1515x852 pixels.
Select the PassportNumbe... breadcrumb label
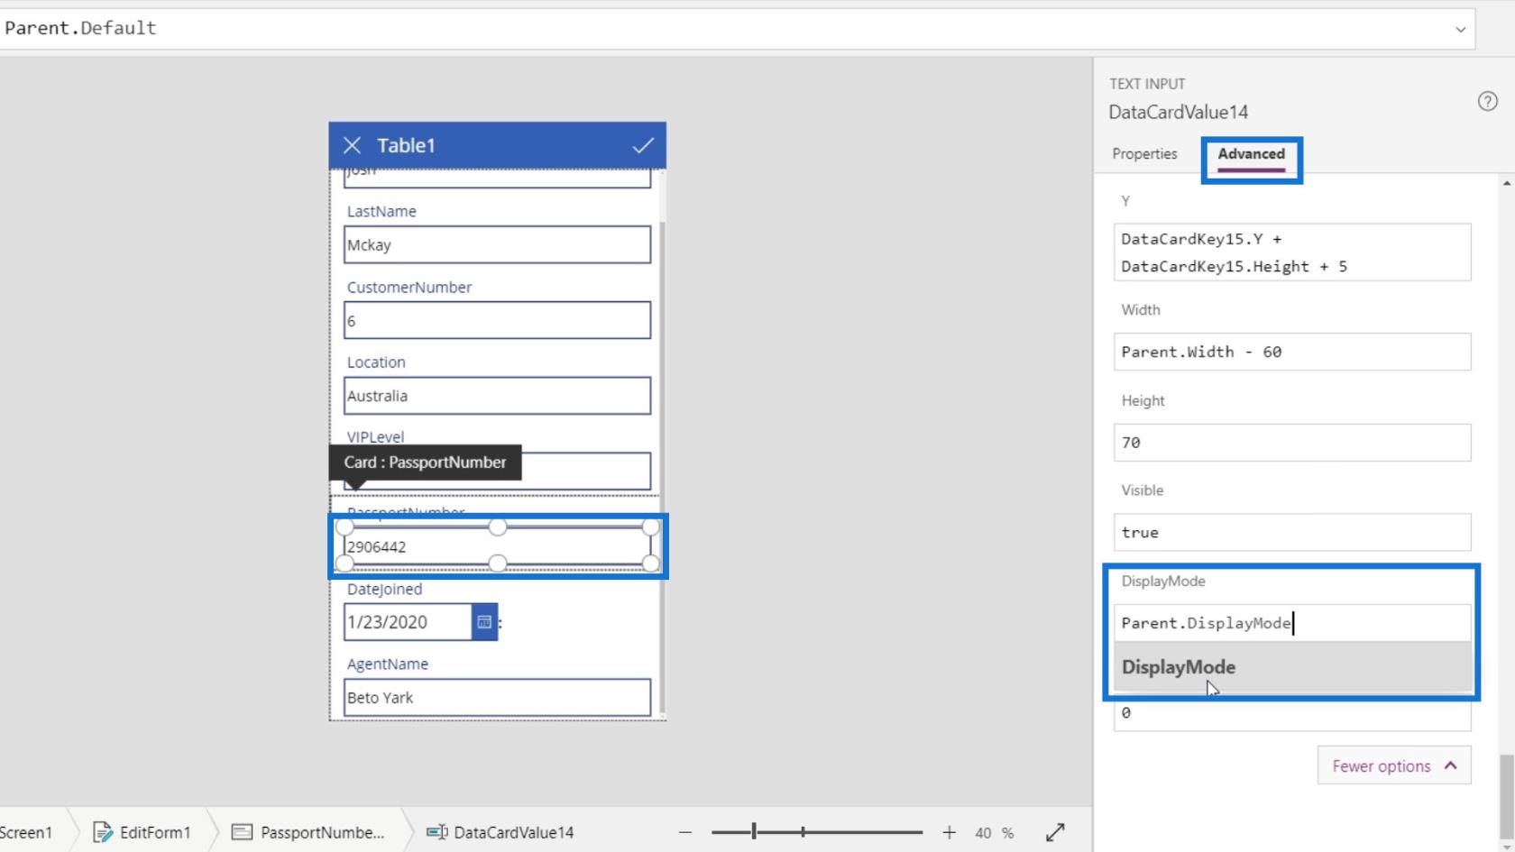point(322,832)
